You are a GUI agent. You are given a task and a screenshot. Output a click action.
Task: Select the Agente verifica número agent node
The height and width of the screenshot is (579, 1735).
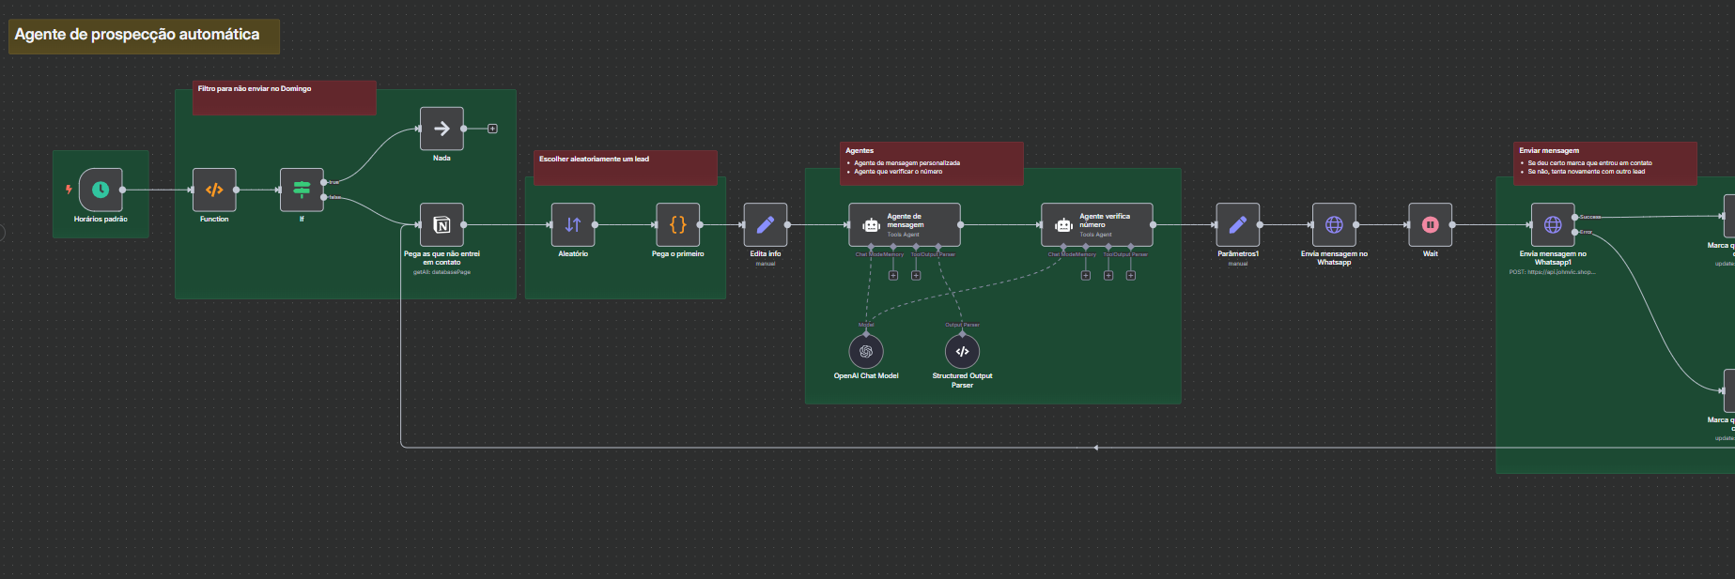point(1097,225)
